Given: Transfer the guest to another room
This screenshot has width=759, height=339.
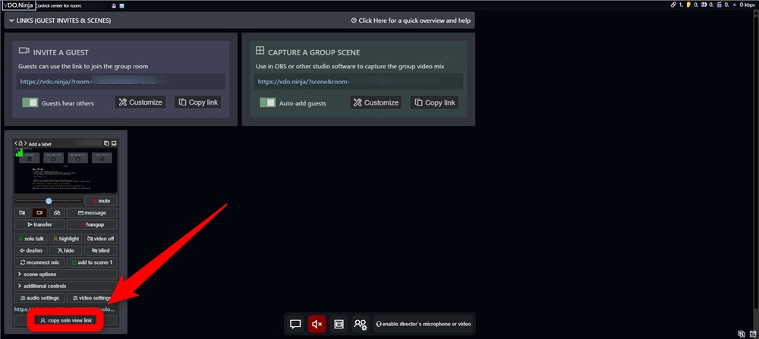Looking at the screenshot, I should 39,224.
